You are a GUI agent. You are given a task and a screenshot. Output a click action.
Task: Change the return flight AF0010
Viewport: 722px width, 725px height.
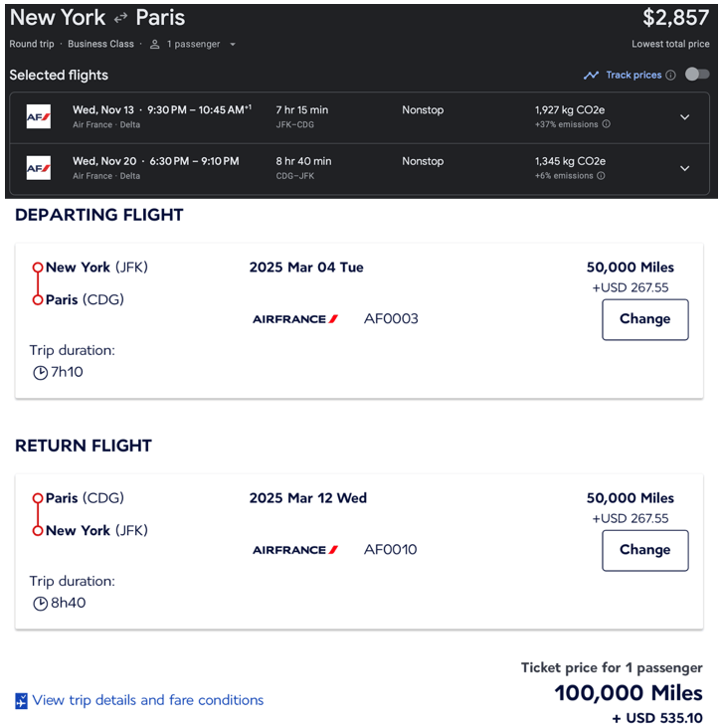tap(644, 550)
